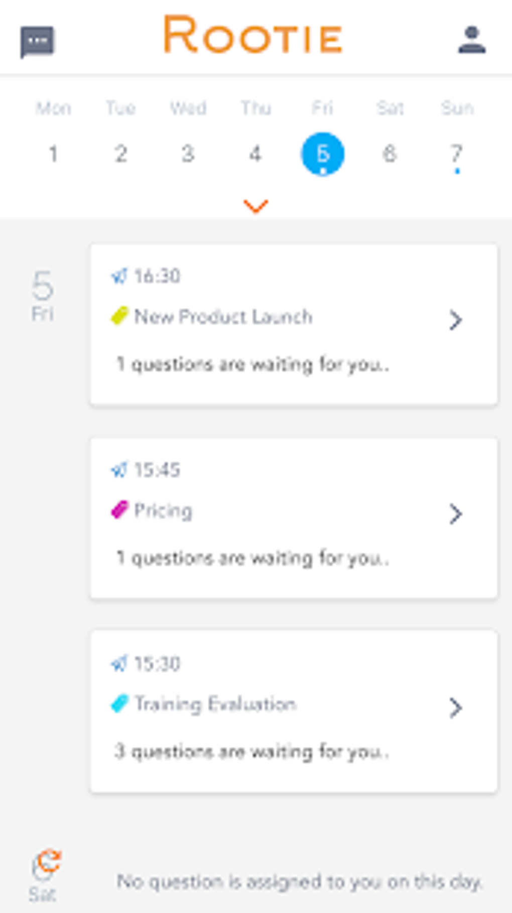512x913 pixels.
Task: Click the megaphone icon next to 16:30
Action: [119, 276]
